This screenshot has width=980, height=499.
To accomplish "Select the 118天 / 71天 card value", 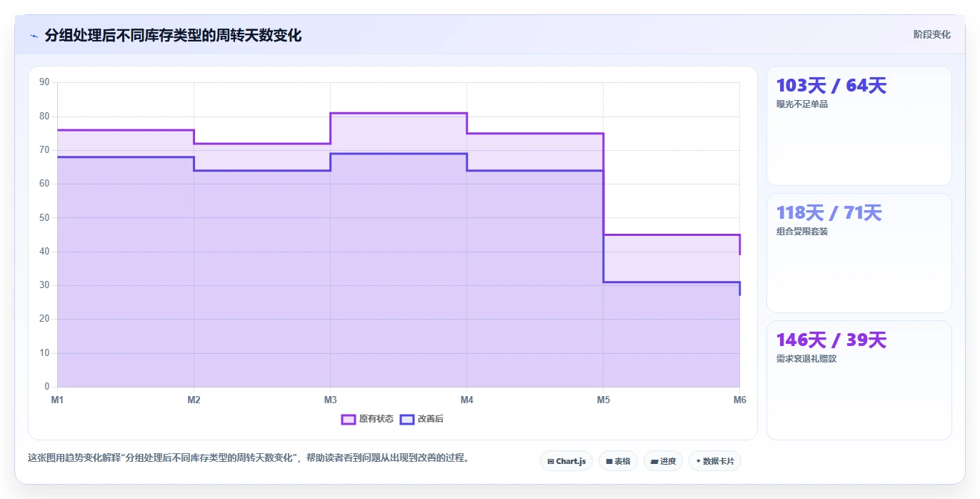I will 829,213.
